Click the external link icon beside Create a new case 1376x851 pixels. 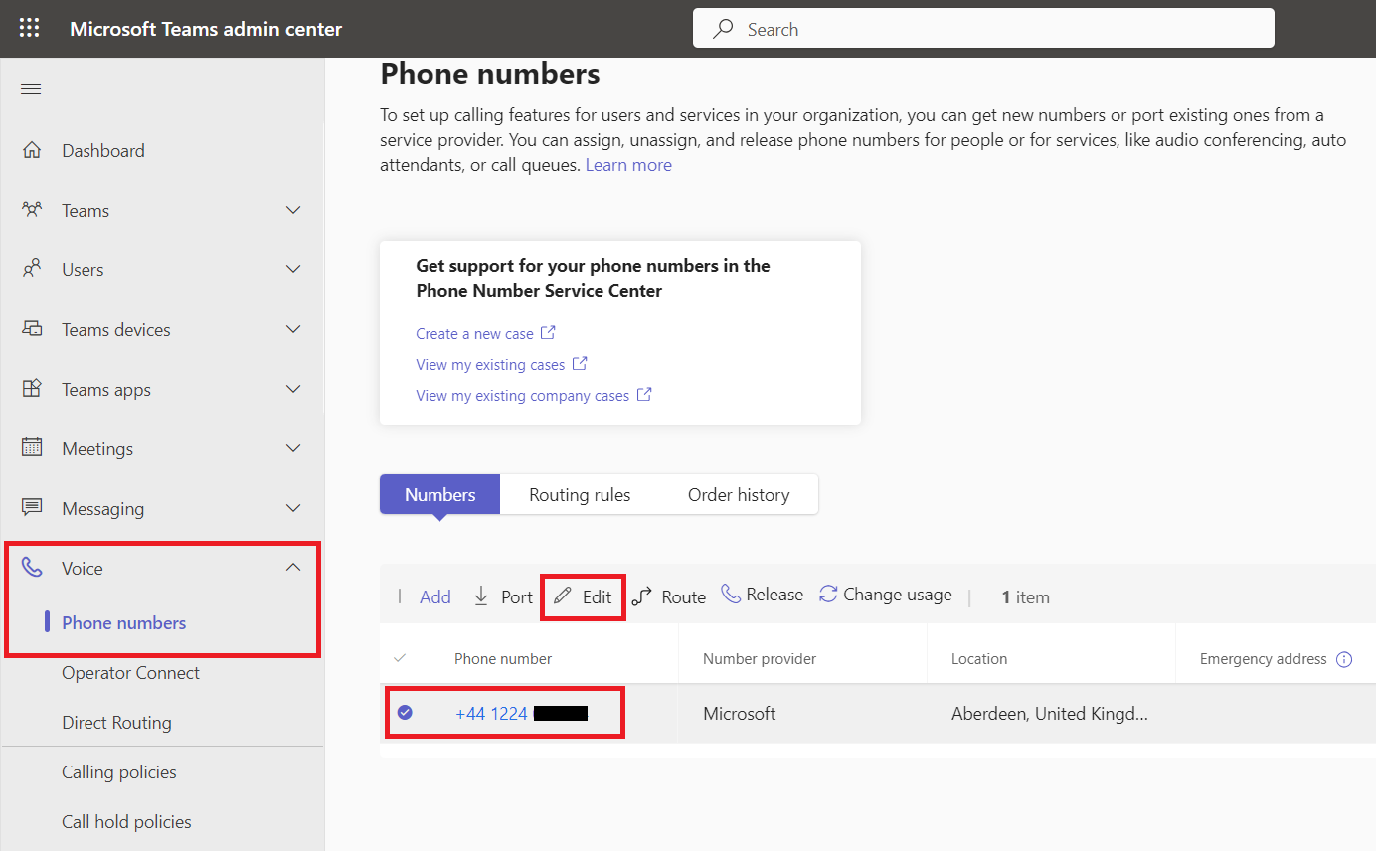pos(548,333)
